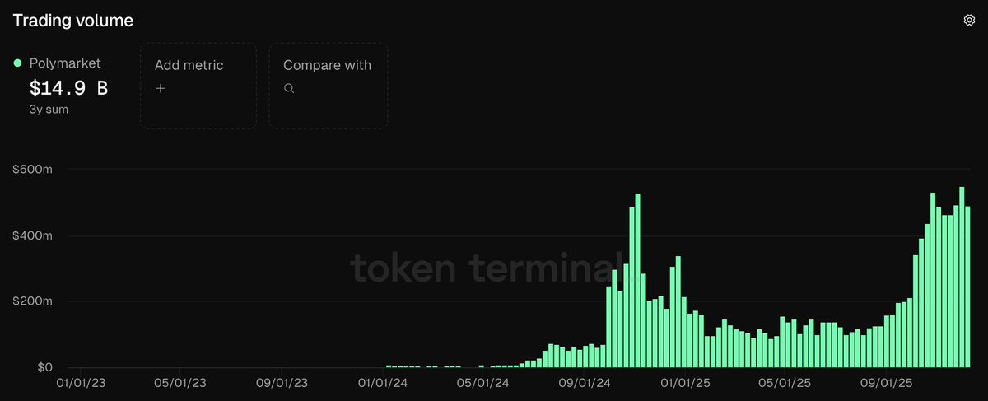Viewport: 988px width, 401px height.
Task: Select the 05/01/24 x-axis label
Action: pos(482,383)
